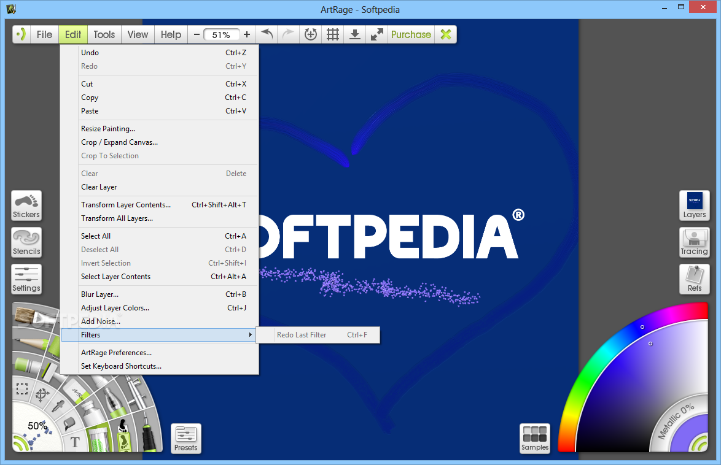Viewport: 721px width, 465px height.
Task: Choose Copy from Edit menu
Action: 160,98
